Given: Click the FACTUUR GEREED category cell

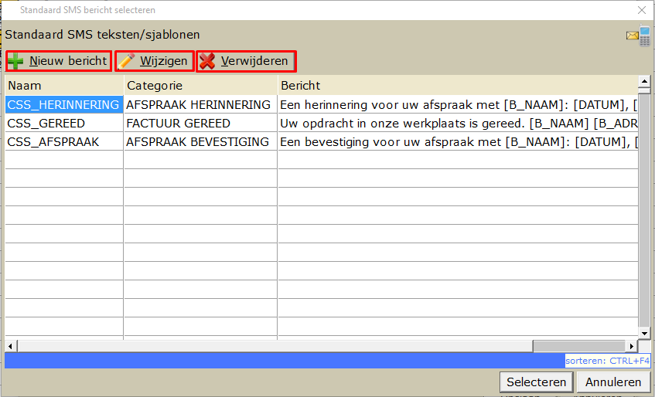Looking at the screenshot, I should pos(200,124).
